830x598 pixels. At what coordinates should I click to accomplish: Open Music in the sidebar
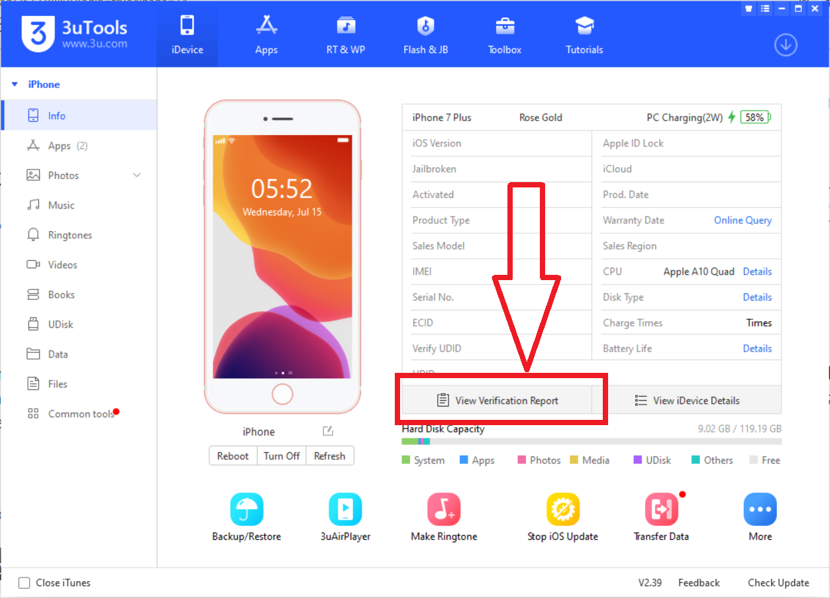coord(79,205)
